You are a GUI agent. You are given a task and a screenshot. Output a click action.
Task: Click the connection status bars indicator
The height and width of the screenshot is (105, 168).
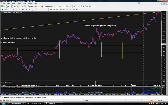click(x=151, y=100)
